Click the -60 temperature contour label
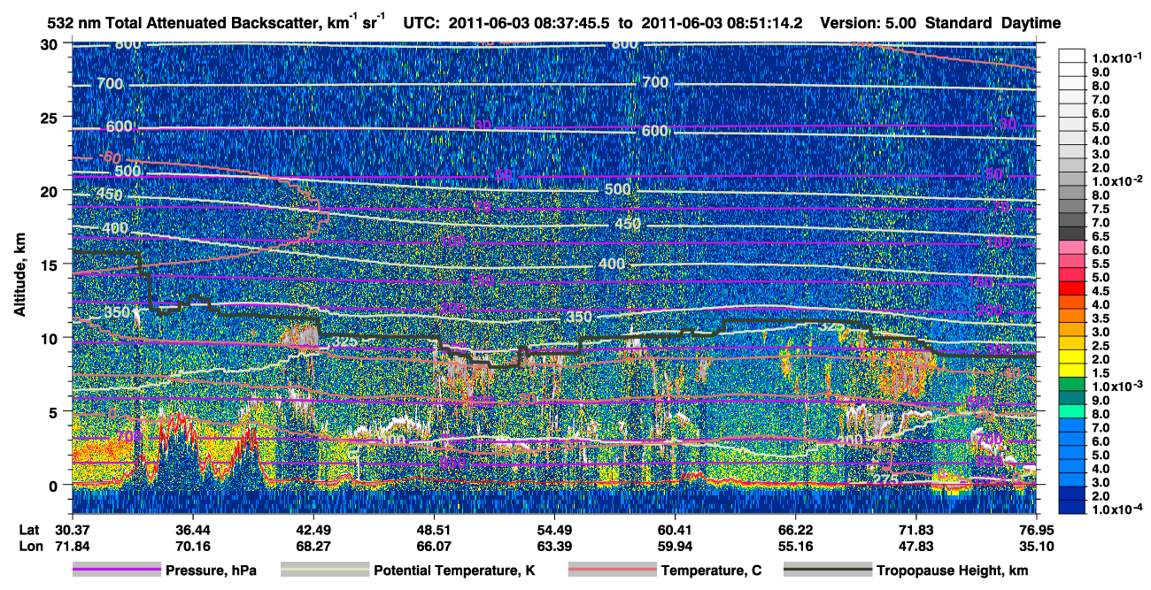Screen dimensions: 1151x590 pyautogui.click(x=110, y=158)
